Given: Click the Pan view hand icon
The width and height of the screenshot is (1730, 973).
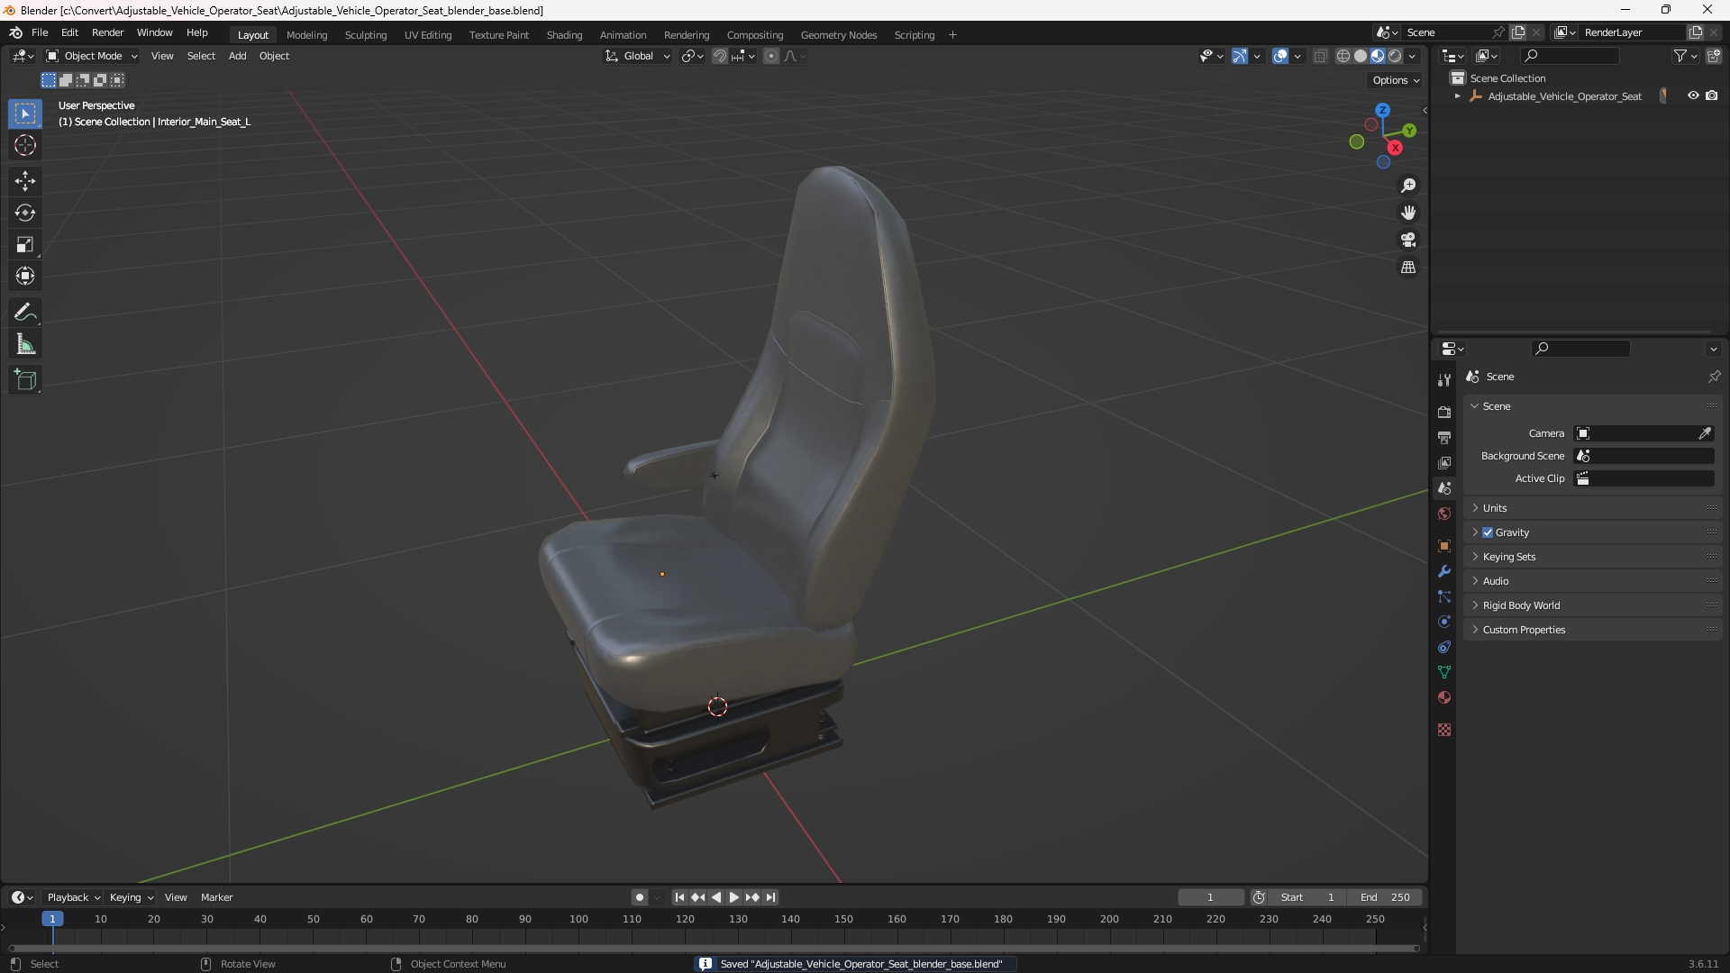Looking at the screenshot, I should 1408,213.
